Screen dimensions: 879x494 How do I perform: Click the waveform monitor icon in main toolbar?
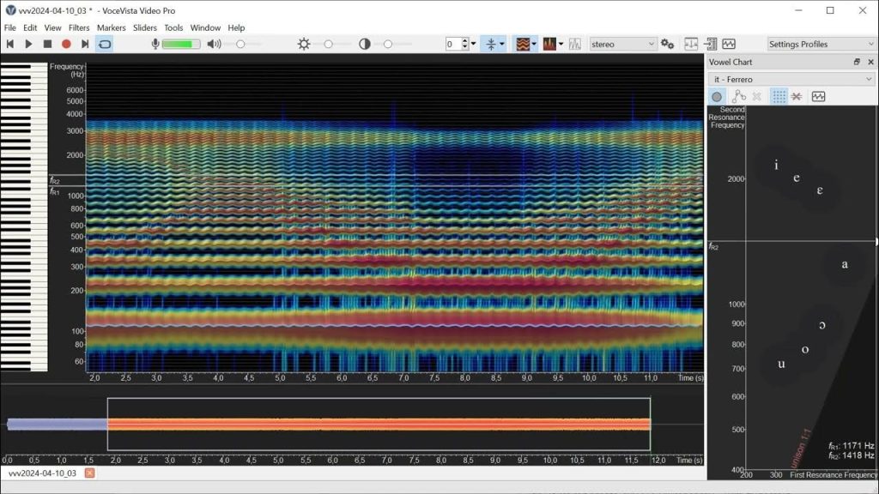pos(729,44)
